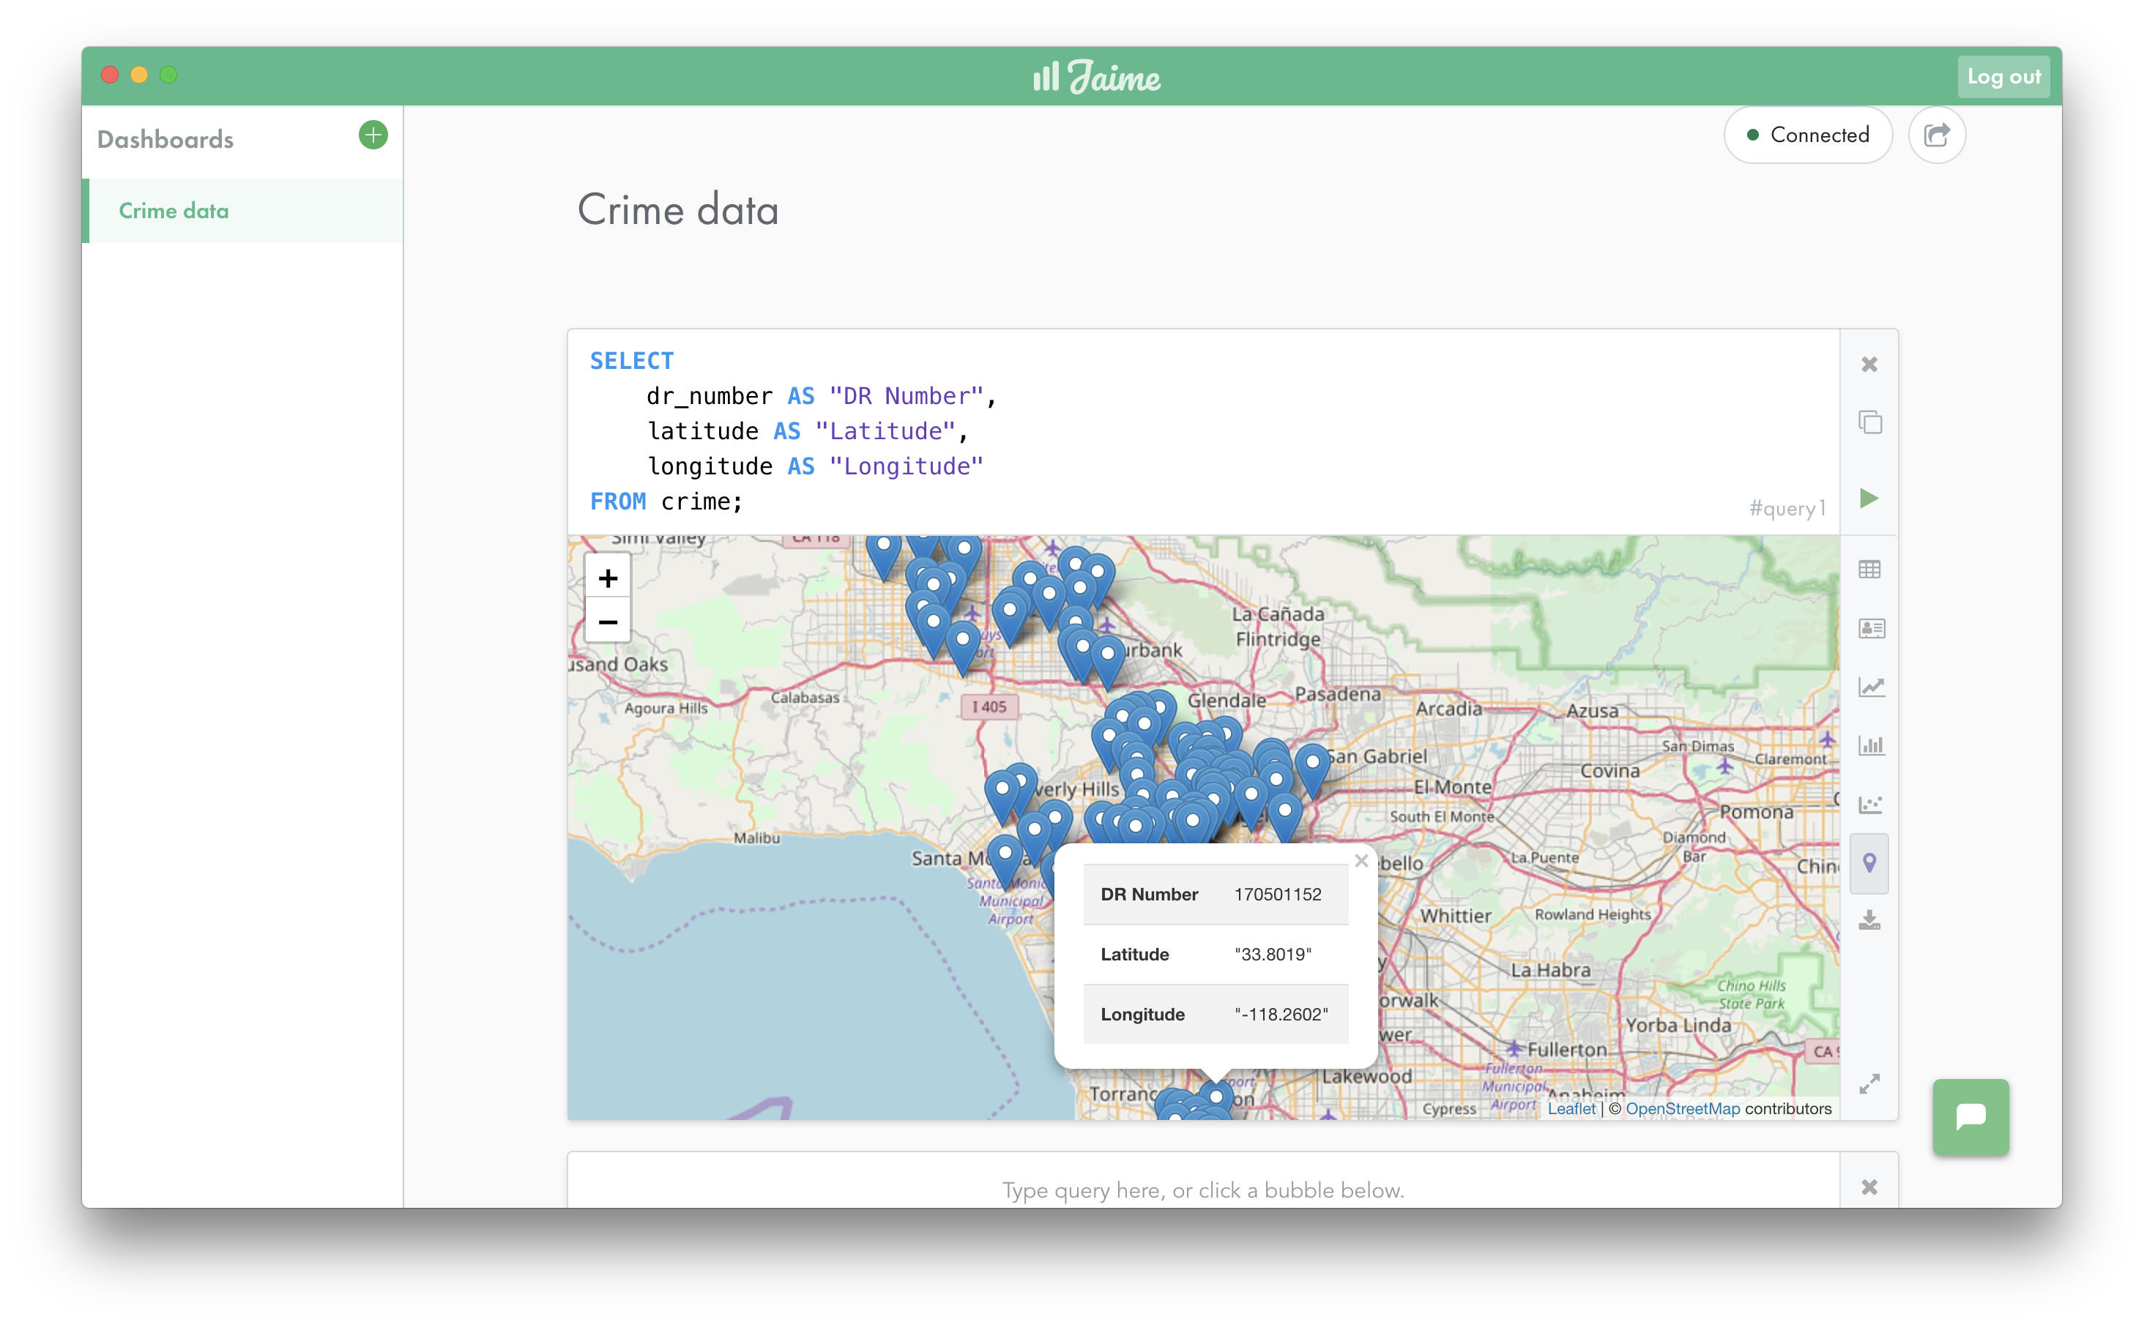Open the share dashboard button
The width and height of the screenshot is (2144, 1325).
1936,135
